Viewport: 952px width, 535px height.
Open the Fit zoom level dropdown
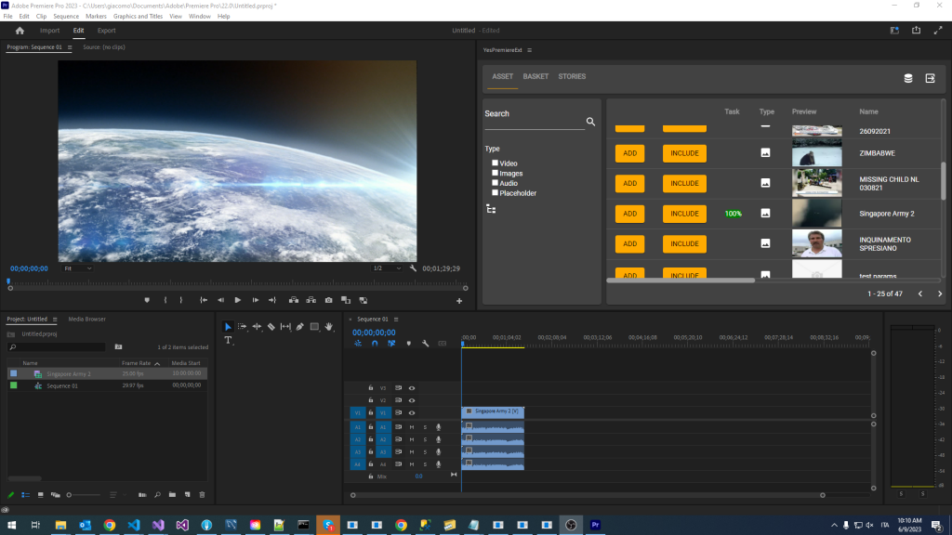(x=78, y=268)
